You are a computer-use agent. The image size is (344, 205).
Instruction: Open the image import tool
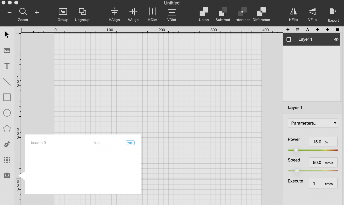point(7,50)
